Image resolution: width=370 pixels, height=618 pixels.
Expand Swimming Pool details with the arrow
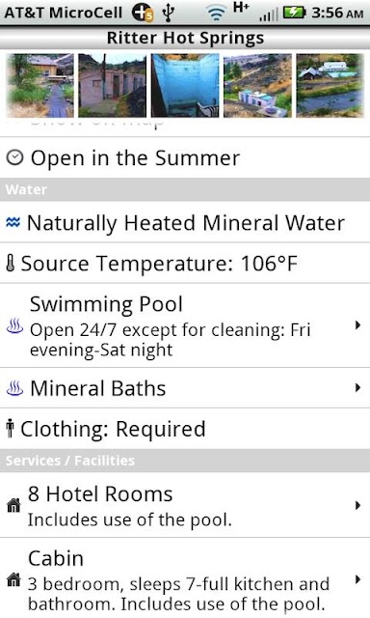357,325
